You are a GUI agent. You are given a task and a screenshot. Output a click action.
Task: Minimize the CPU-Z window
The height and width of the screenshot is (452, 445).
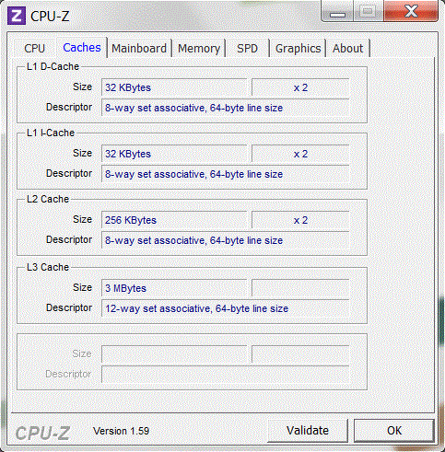(x=337, y=11)
